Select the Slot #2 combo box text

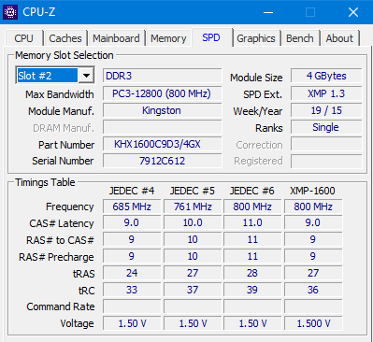click(47, 76)
